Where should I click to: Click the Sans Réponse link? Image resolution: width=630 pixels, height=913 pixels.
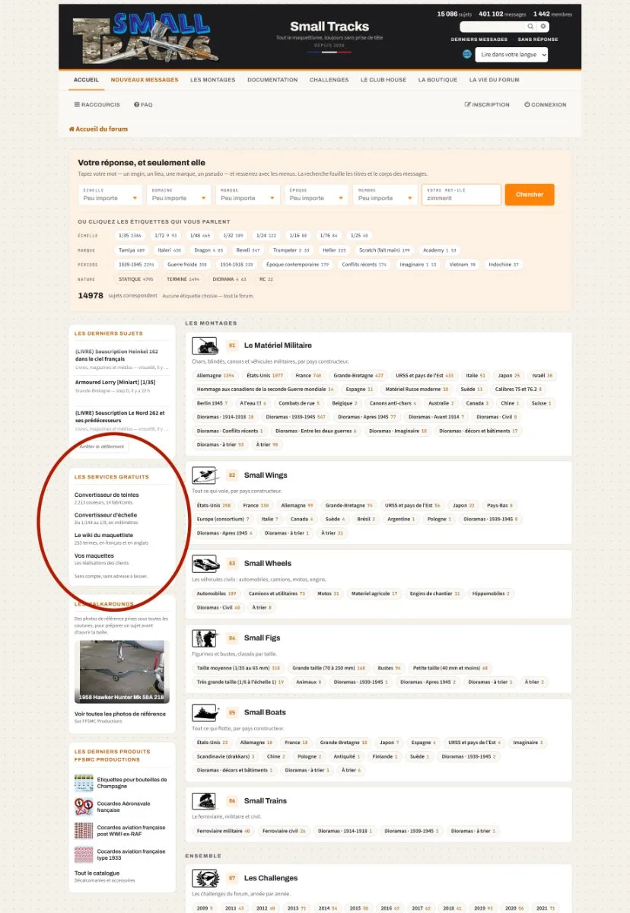[538, 40]
